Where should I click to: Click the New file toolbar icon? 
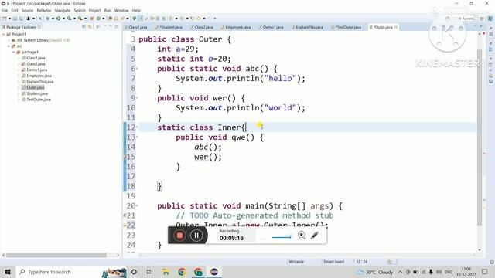(5, 19)
